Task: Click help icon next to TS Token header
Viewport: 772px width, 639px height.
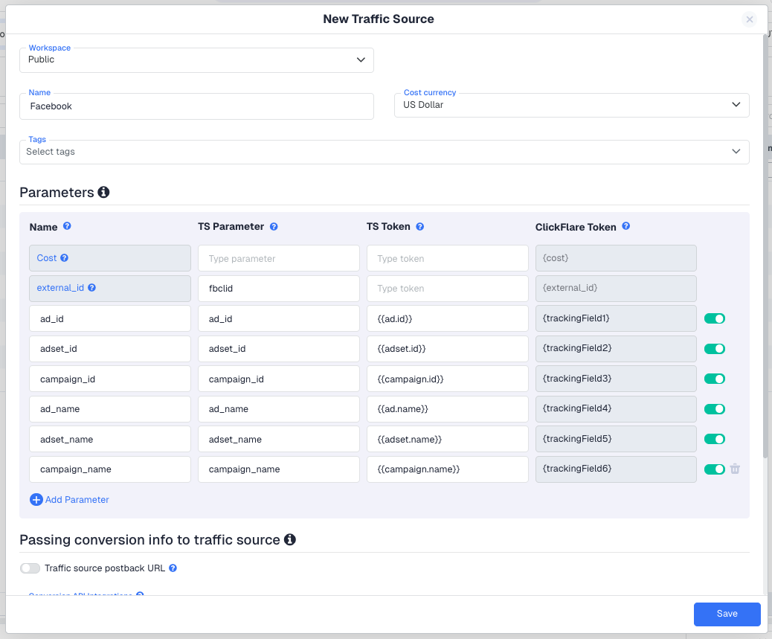Action: (x=420, y=227)
